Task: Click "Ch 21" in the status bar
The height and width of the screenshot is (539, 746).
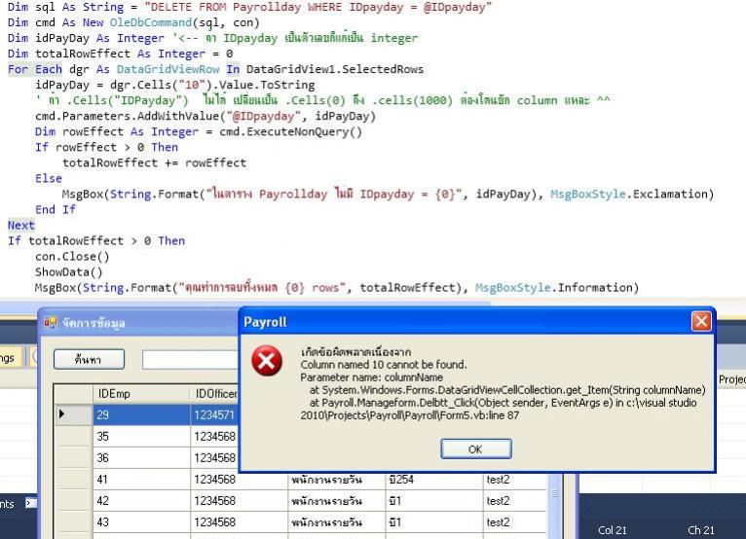Action: [701, 530]
